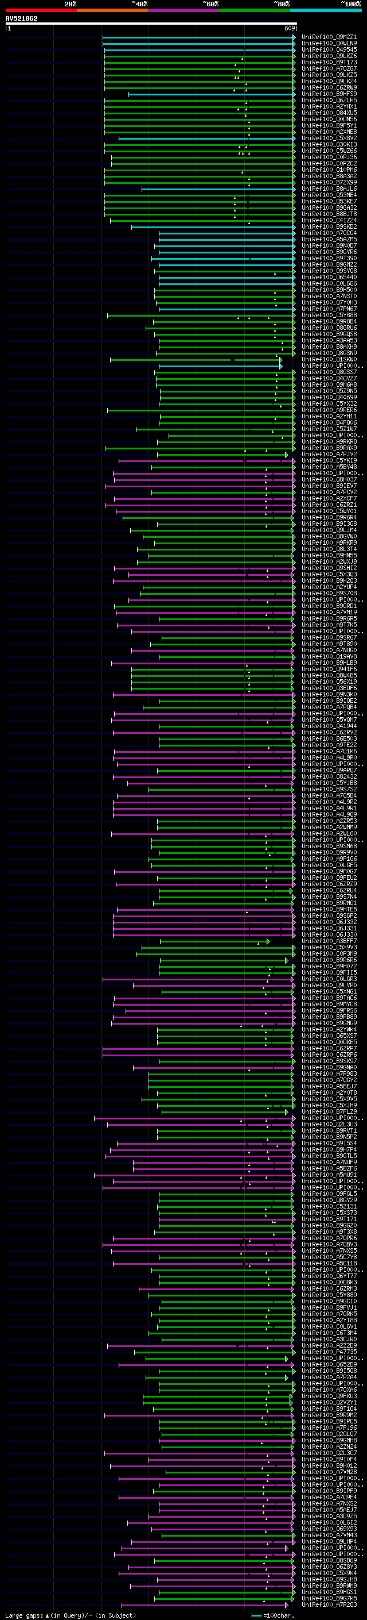The image size is (367, 1620).
Task: Select the label UniRef100_Q8GRU6
Action: point(329,328)
